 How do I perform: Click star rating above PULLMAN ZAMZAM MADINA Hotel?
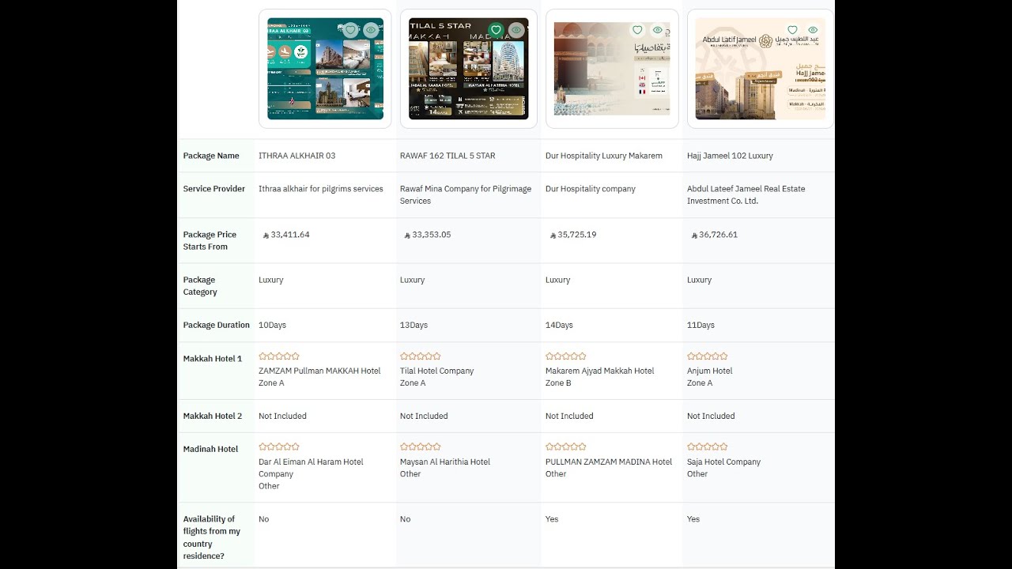[566, 447]
